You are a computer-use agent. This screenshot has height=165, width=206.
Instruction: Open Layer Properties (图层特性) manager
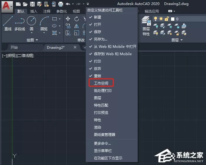[x=146, y=26]
